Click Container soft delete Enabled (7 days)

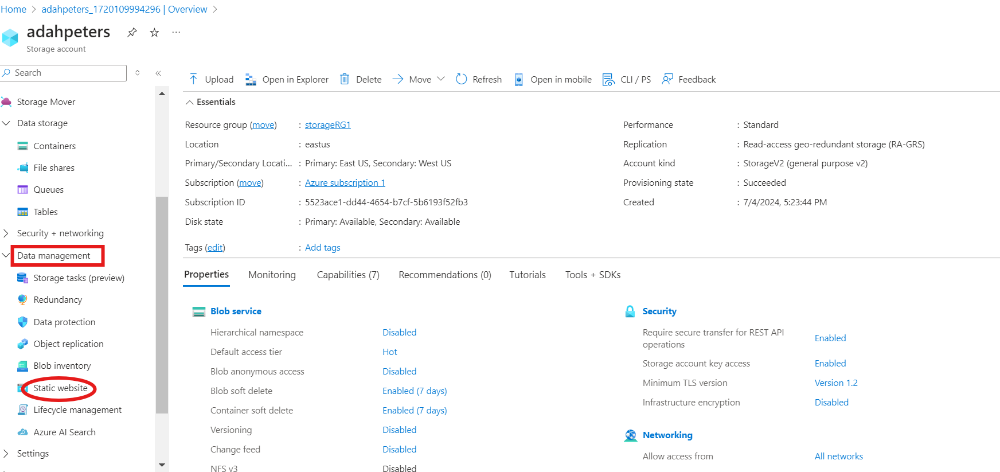pyautogui.click(x=415, y=411)
